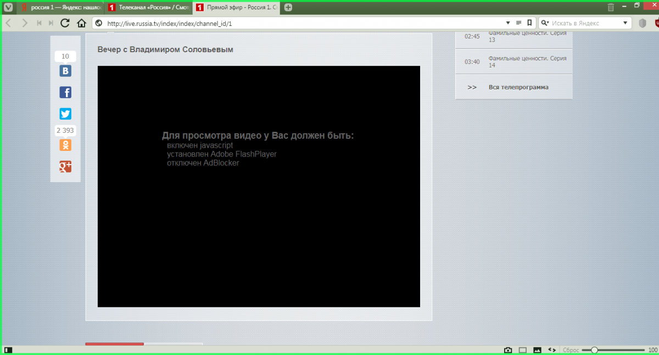
Task: Switch to the Yandex search tab
Action: click(x=59, y=8)
